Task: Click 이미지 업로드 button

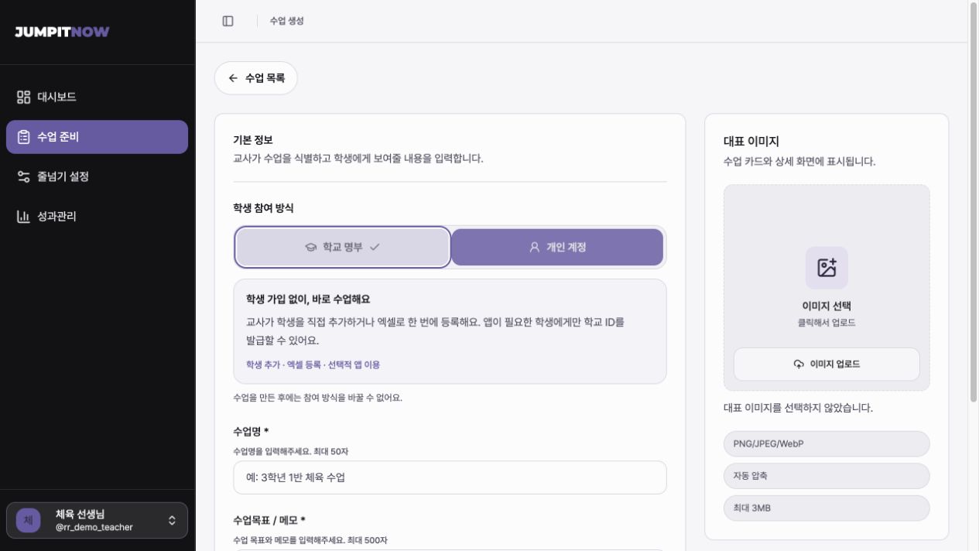Action: click(x=827, y=364)
